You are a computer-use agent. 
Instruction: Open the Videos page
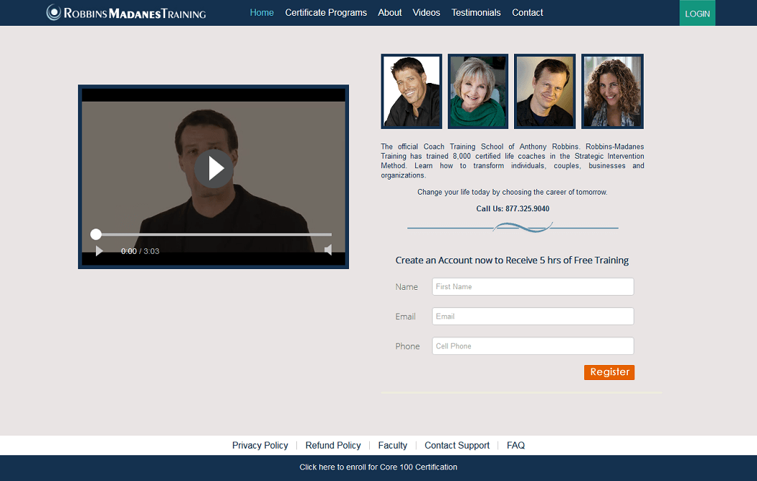426,12
